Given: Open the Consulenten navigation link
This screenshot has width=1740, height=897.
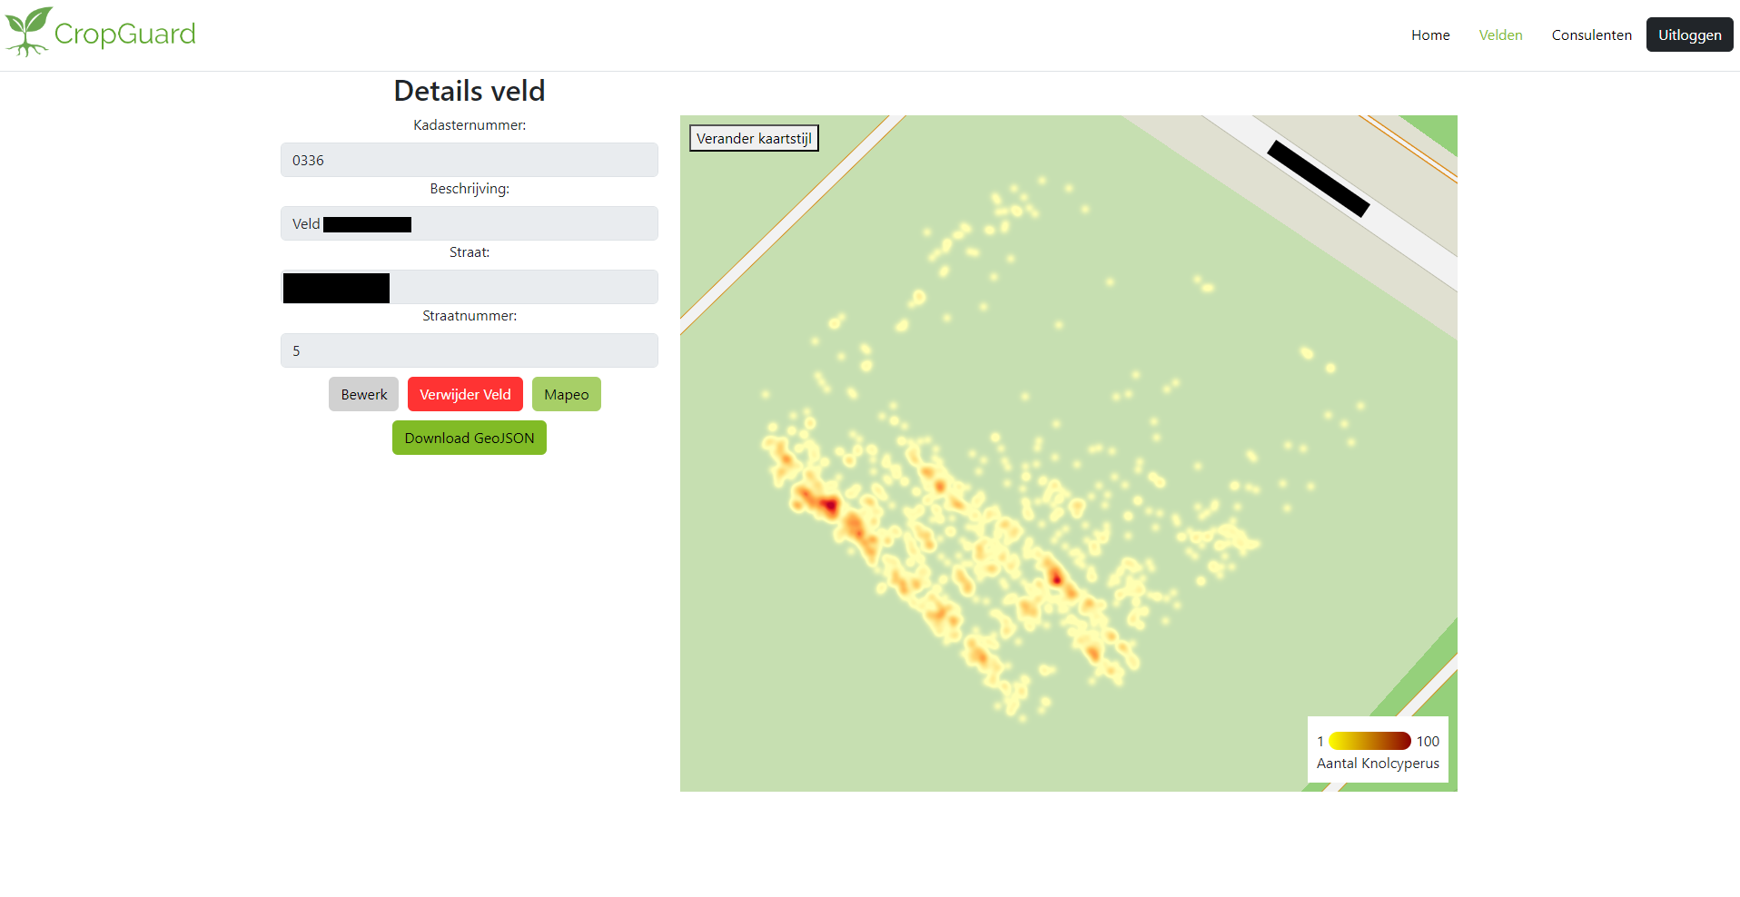Looking at the screenshot, I should coord(1591,35).
